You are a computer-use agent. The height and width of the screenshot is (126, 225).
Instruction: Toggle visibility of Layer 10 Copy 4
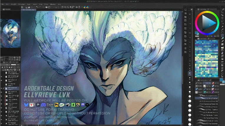pyautogui.click(x=1, y=124)
